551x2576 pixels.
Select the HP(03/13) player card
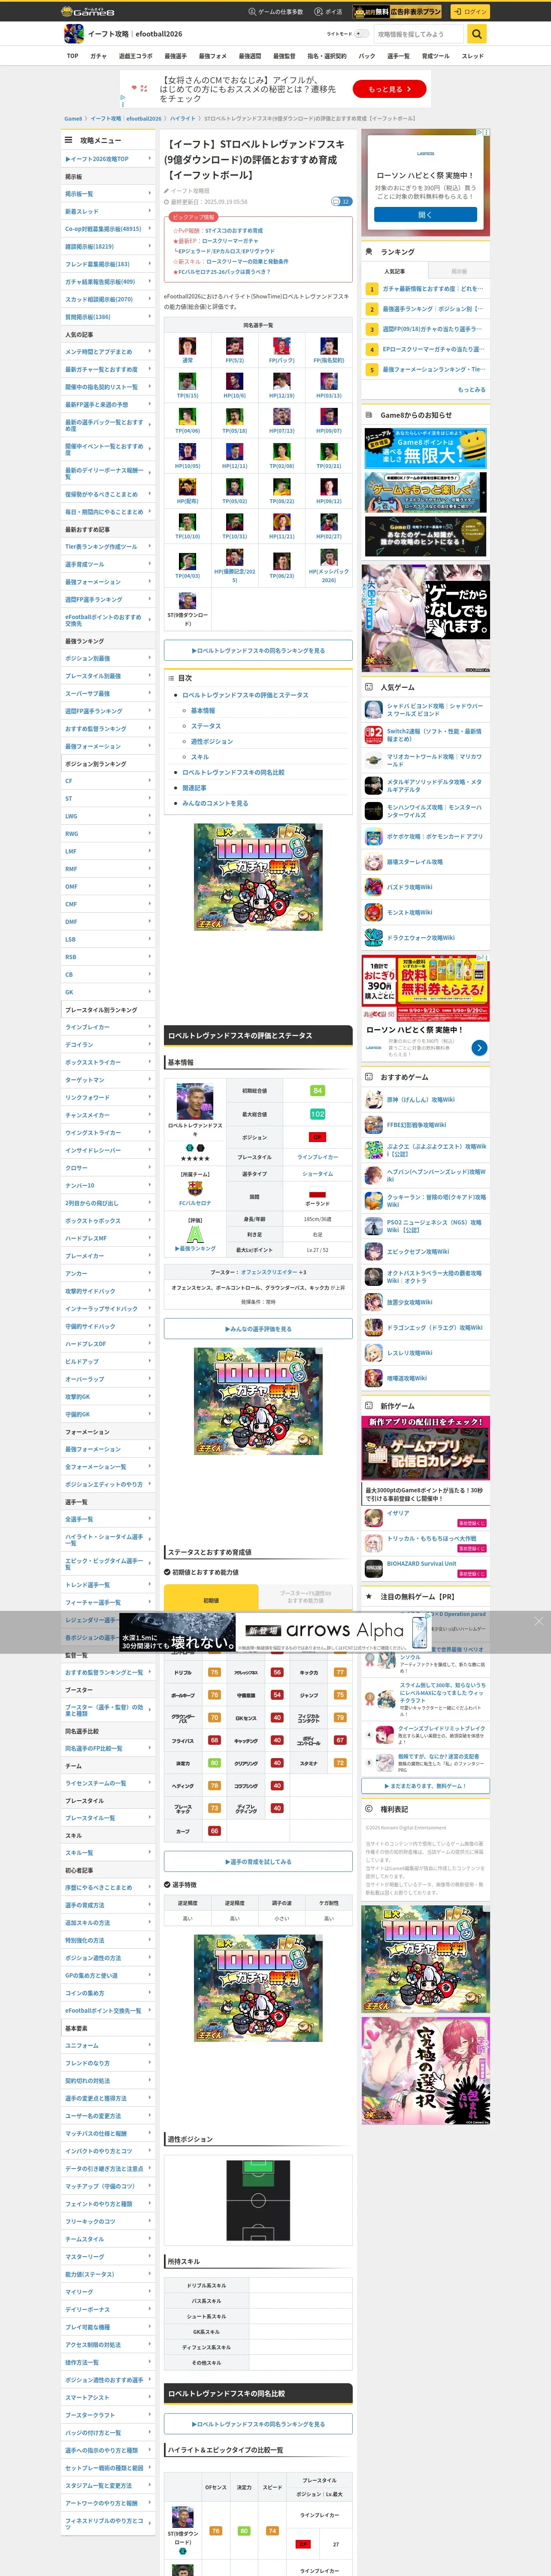329,381
